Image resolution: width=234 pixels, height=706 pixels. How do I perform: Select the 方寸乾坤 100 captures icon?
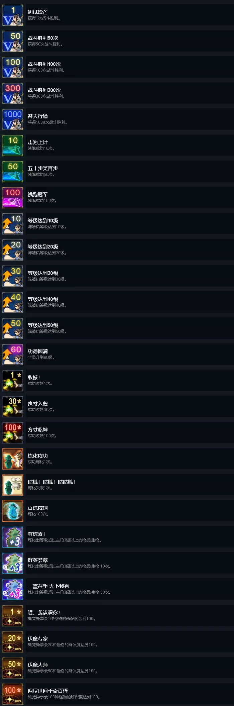coord(13,433)
